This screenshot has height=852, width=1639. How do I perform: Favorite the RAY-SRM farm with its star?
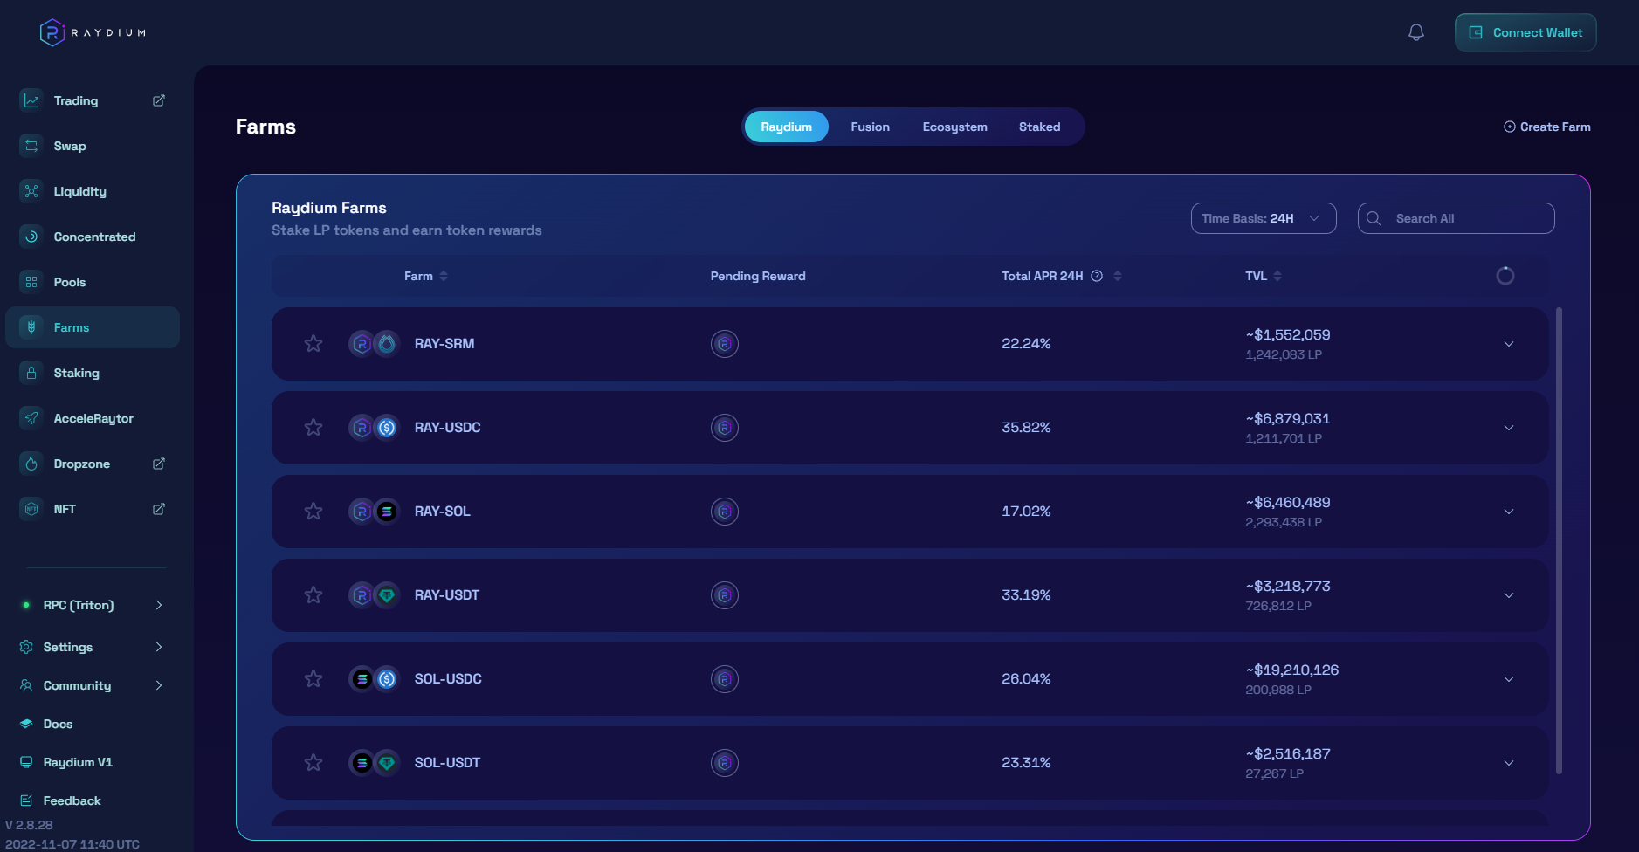(x=313, y=344)
